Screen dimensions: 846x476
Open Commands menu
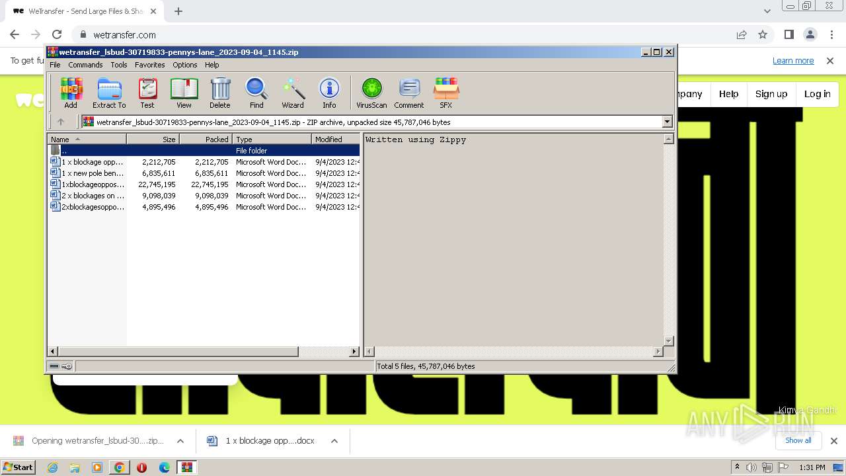point(85,65)
